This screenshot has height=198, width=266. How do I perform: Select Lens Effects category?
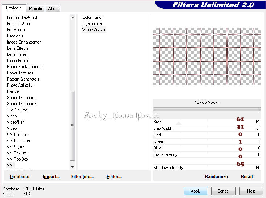[18, 48]
